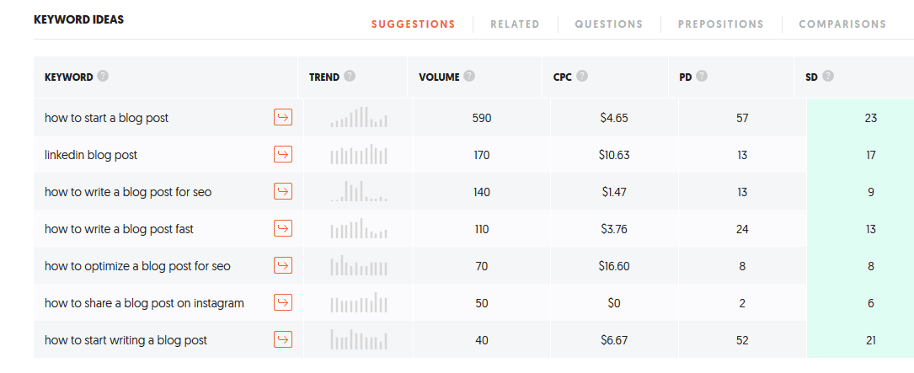The image size is (914, 373).
Task: Open arrow icon for 'how to write a blog post fast'
Action: 283,229
